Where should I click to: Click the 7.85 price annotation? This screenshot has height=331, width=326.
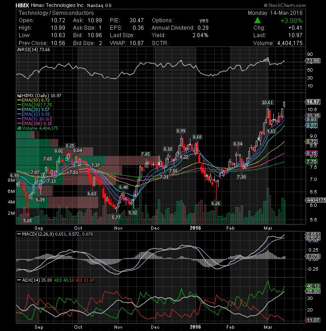click(x=145, y=154)
